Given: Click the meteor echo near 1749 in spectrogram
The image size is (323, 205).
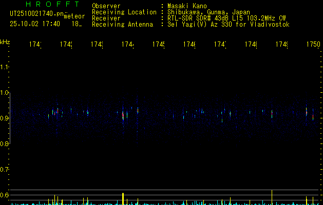Looking at the screenshot, I should click(x=272, y=114).
